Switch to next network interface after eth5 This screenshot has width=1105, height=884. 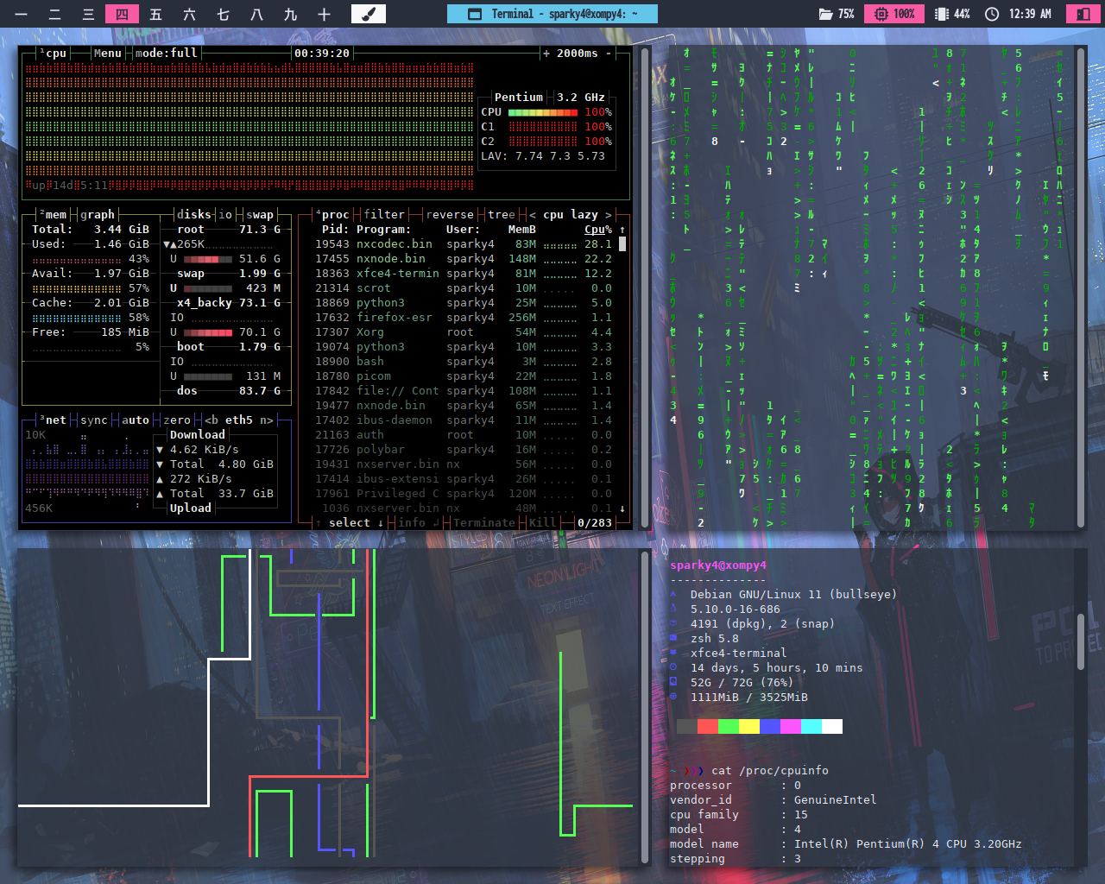tap(267, 420)
